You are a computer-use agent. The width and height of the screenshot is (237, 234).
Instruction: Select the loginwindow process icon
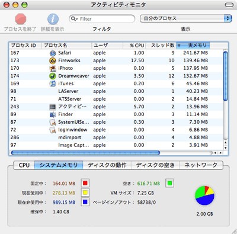tap(53, 130)
